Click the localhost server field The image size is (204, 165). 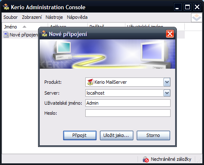pos(128,93)
